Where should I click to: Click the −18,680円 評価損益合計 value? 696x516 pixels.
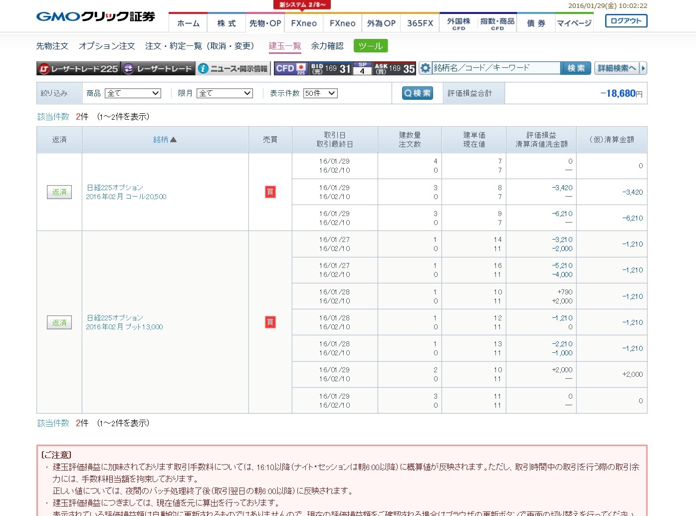621,93
